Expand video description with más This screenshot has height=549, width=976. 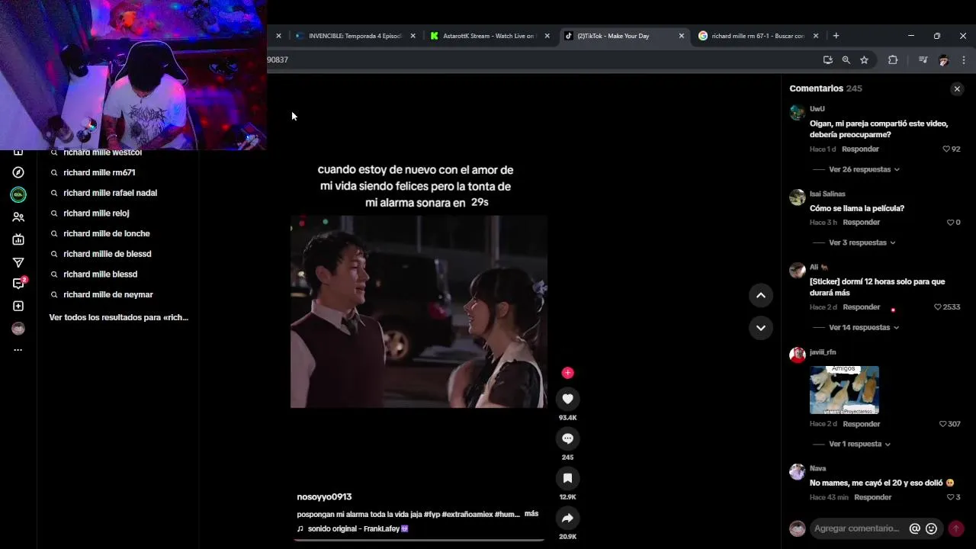click(x=531, y=514)
